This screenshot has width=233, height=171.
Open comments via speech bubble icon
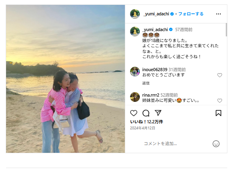146,113
